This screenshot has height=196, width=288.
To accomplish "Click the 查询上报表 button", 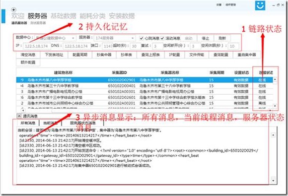I will click(x=150, y=55).
